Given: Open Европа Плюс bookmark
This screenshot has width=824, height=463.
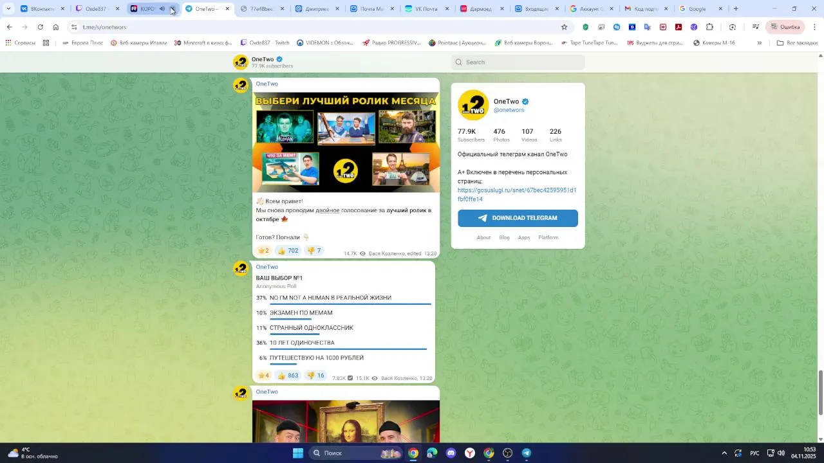Looking at the screenshot, I should point(82,43).
